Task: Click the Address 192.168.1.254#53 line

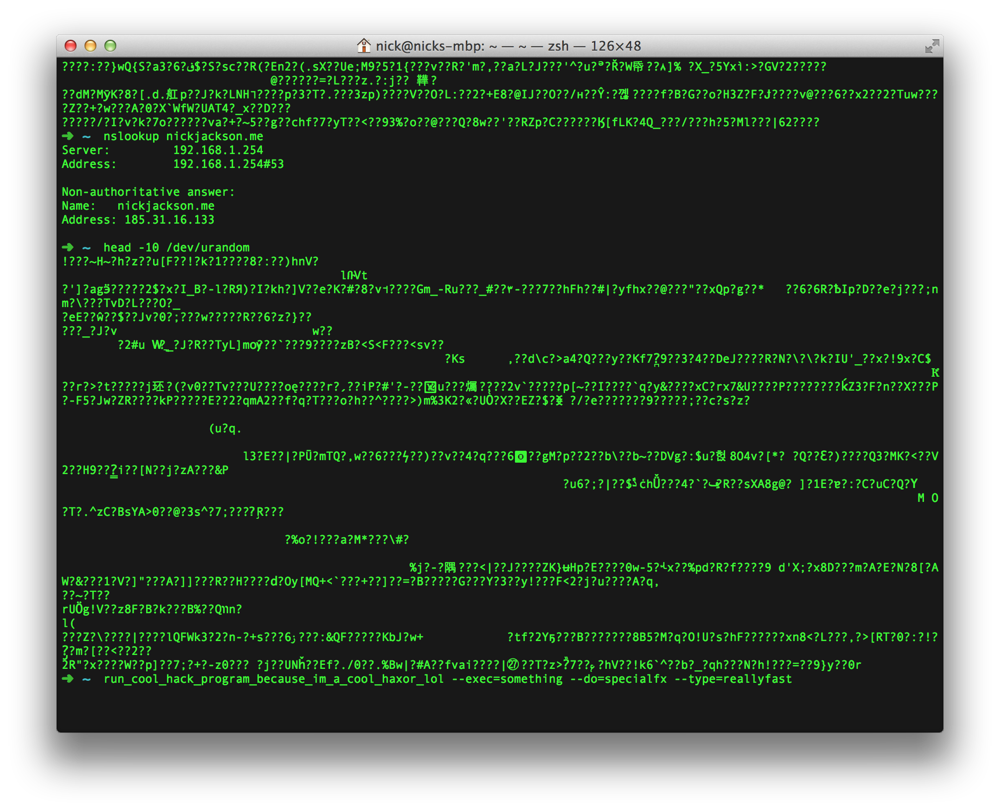Action: [x=173, y=164]
